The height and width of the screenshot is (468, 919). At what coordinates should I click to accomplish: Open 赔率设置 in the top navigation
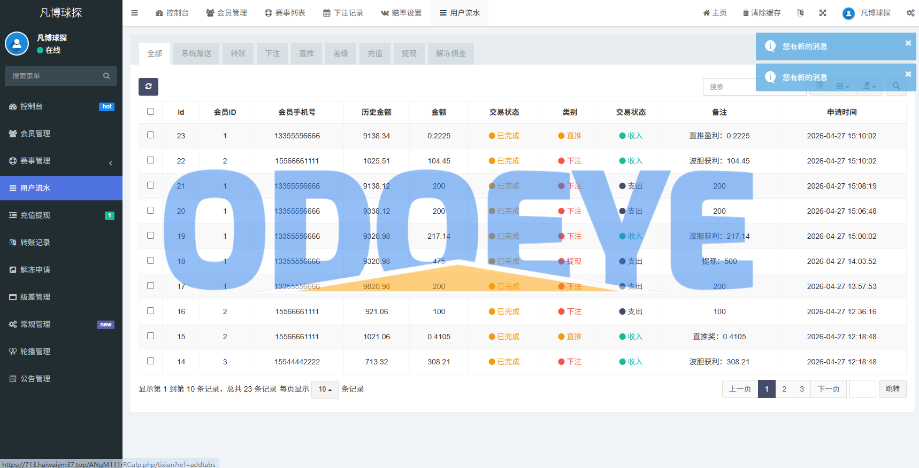(401, 13)
